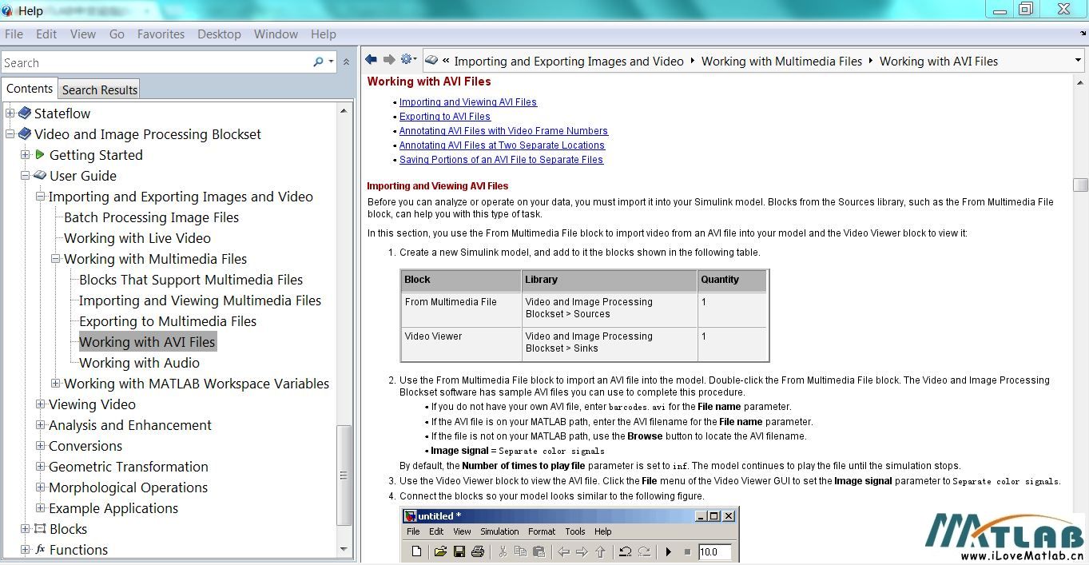The height and width of the screenshot is (565, 1089).
Task: Expand the Blocks node
Action: coord(25,529)
